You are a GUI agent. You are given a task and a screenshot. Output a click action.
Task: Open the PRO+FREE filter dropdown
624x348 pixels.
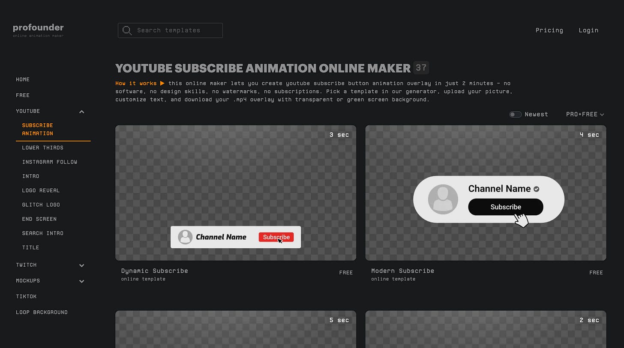(x=585, y=114)
